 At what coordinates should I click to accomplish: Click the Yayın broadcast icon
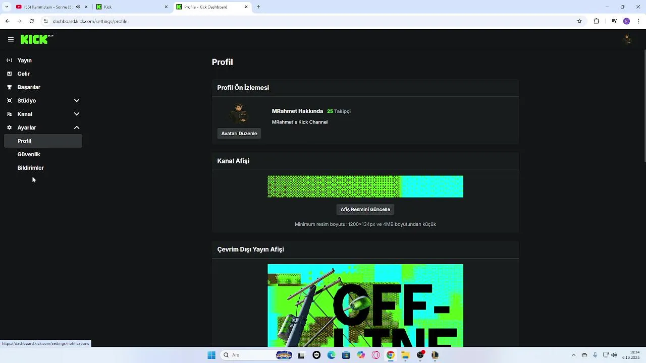pos(9,60)
